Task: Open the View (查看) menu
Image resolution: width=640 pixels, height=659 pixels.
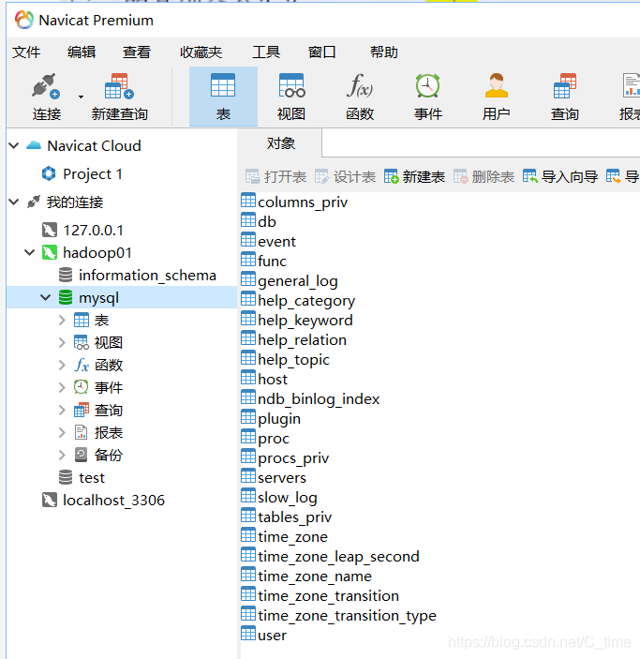Action: point(137,52)
